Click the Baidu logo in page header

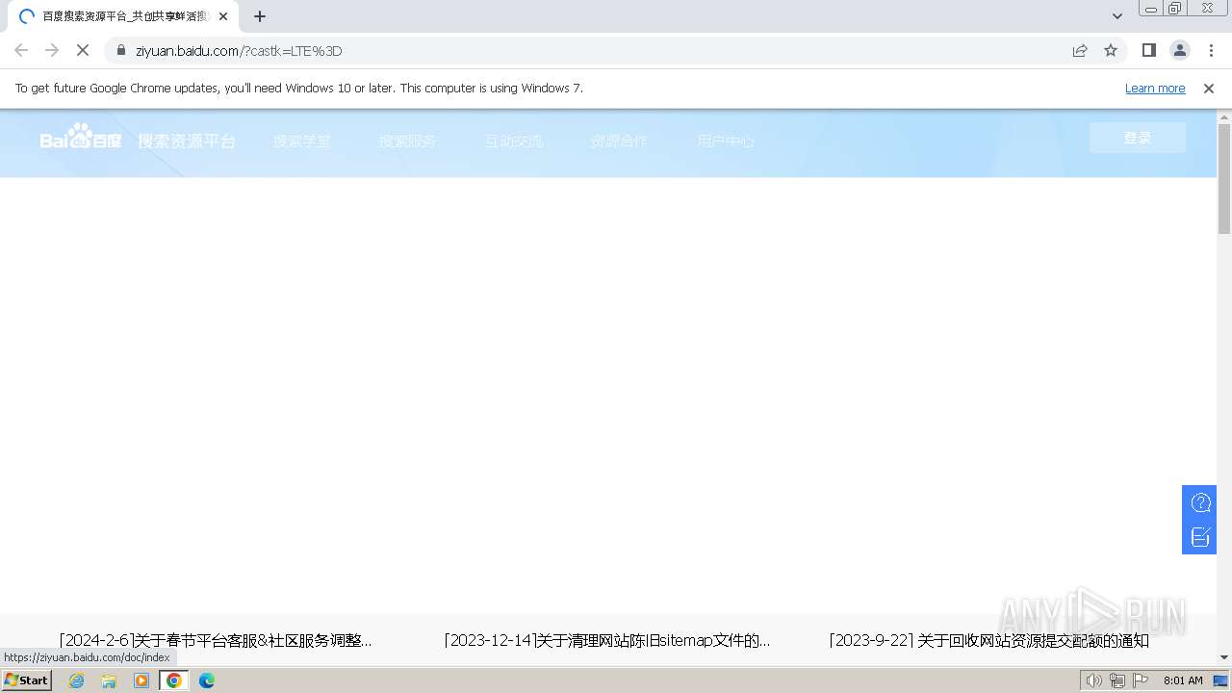pos(81,138)
